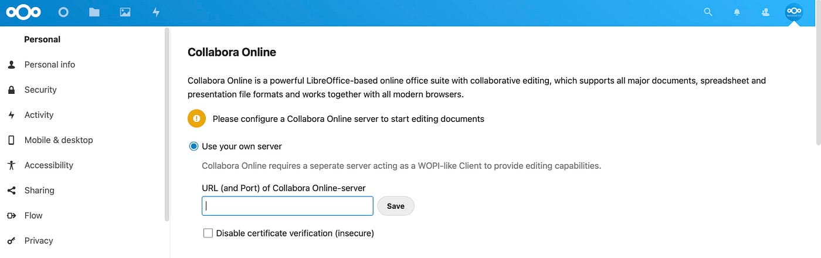Click the Collabora Online heading
The width and height of the screenshot is (821, 258).
tap(232, 52)
